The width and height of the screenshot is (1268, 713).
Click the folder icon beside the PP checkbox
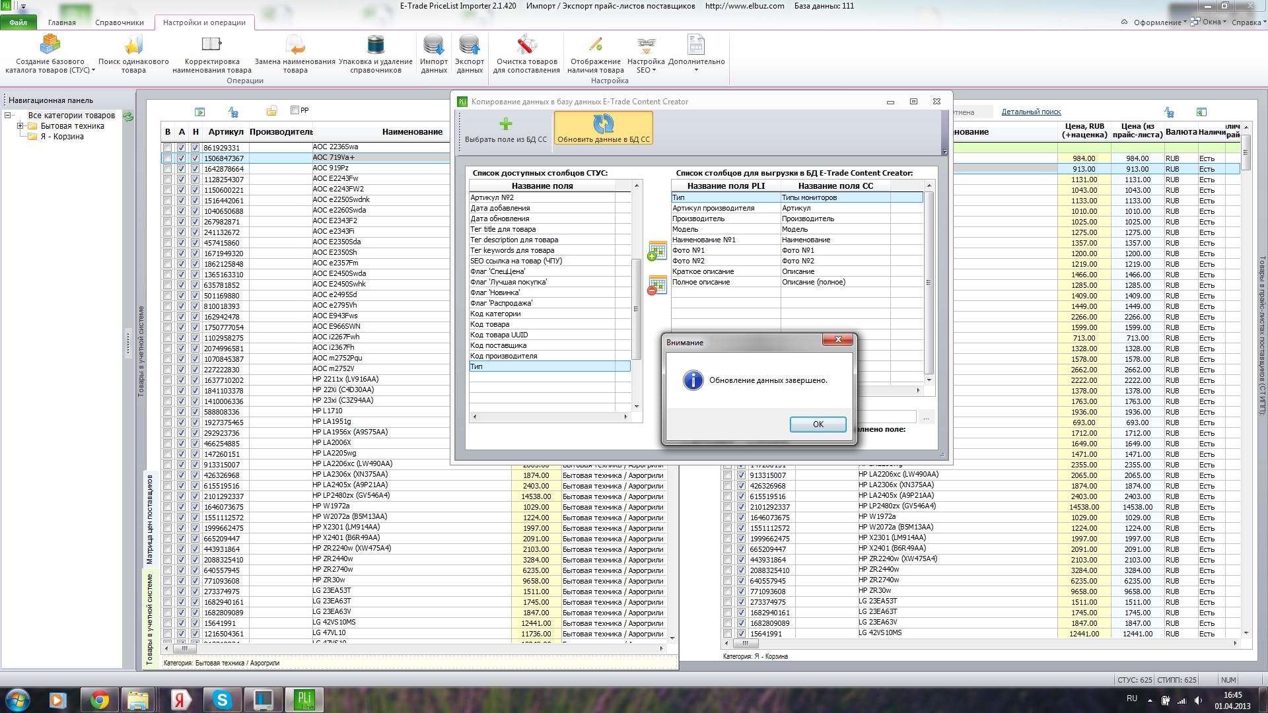271,111
